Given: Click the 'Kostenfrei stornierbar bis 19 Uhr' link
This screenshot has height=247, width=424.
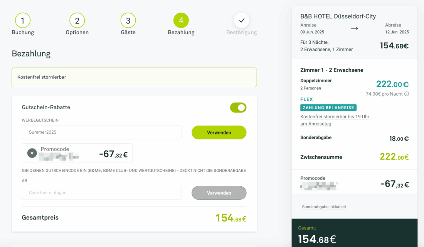Looking at the screenshot, I should (335, 117).
